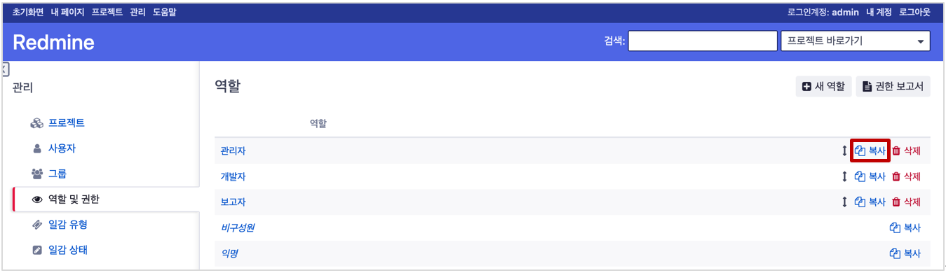Open the 프로젝트 바로가기 dropdown
This screenshot has height=273, width=946.
[x=856, y=41]
